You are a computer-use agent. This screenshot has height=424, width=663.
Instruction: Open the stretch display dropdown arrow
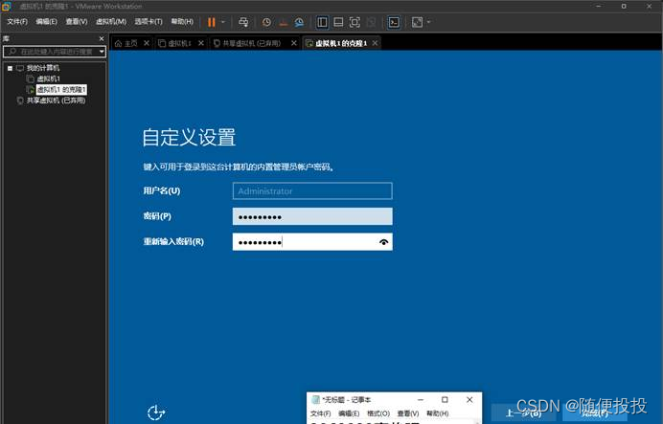point(429,22)
